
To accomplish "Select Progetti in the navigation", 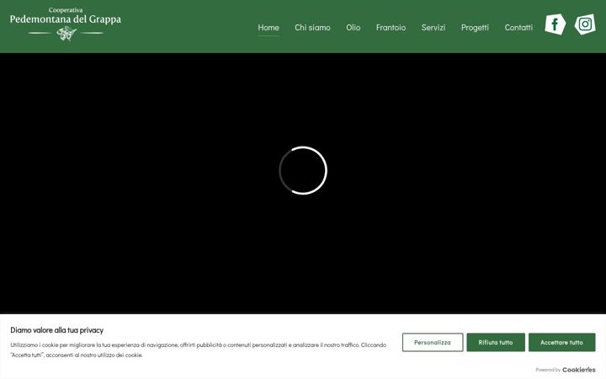I will pos(475,28).
